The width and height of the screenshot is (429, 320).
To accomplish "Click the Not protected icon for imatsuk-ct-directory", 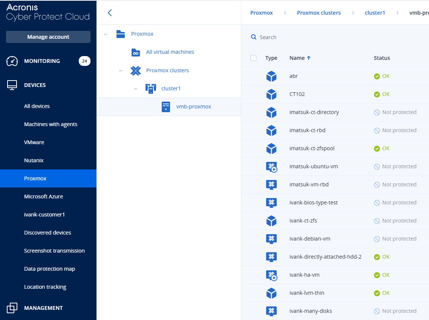I will tap(377, 112).
